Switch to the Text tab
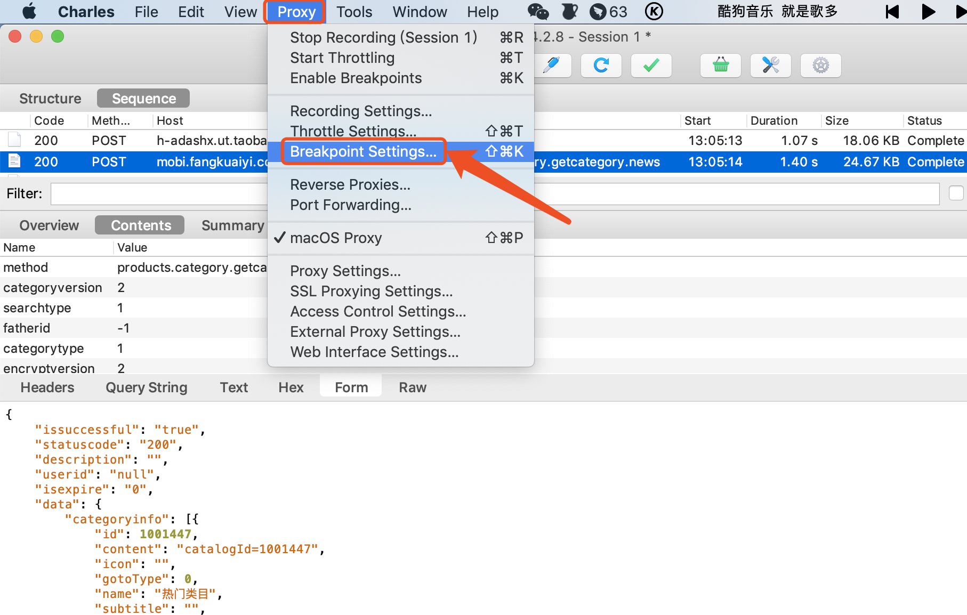This screenshot has width=967, height=615. coord(234,387)
